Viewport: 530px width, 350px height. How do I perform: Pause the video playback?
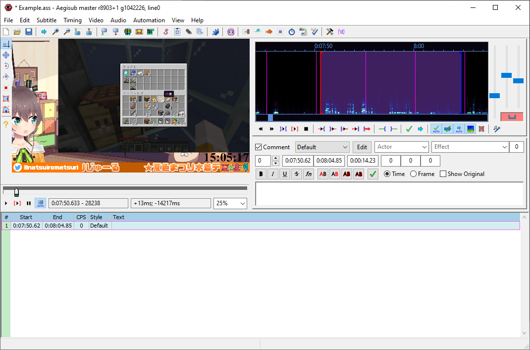click(x=29, y=203)
